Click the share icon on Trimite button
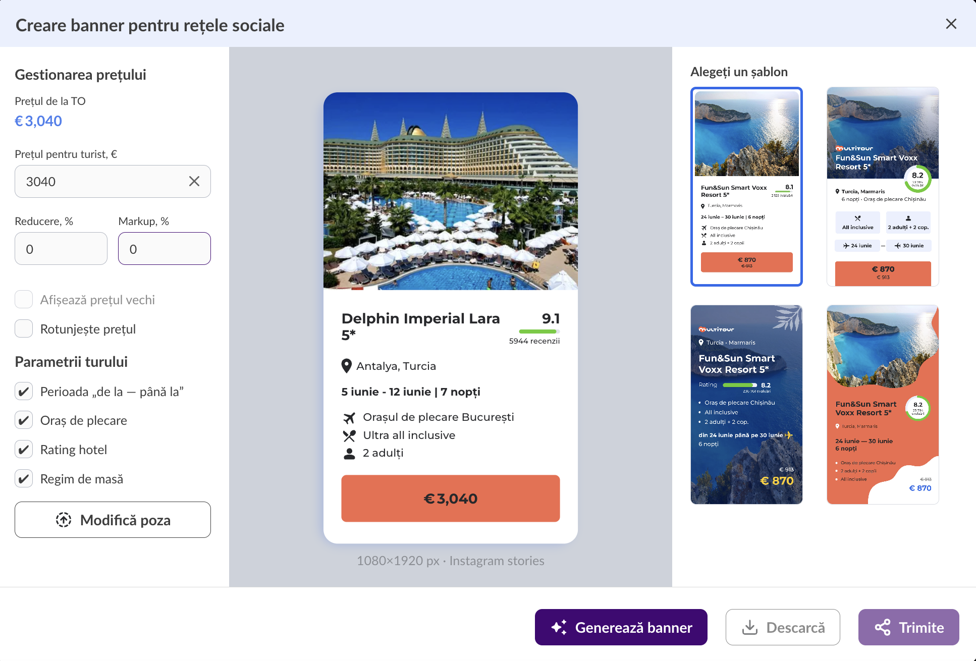 click(883, 627)
